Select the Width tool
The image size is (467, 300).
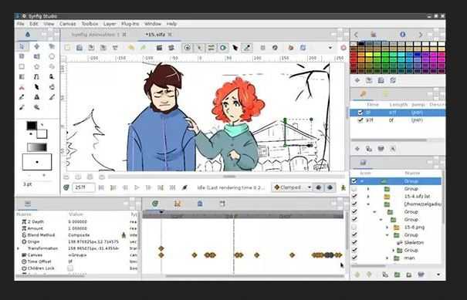[36, 87]
